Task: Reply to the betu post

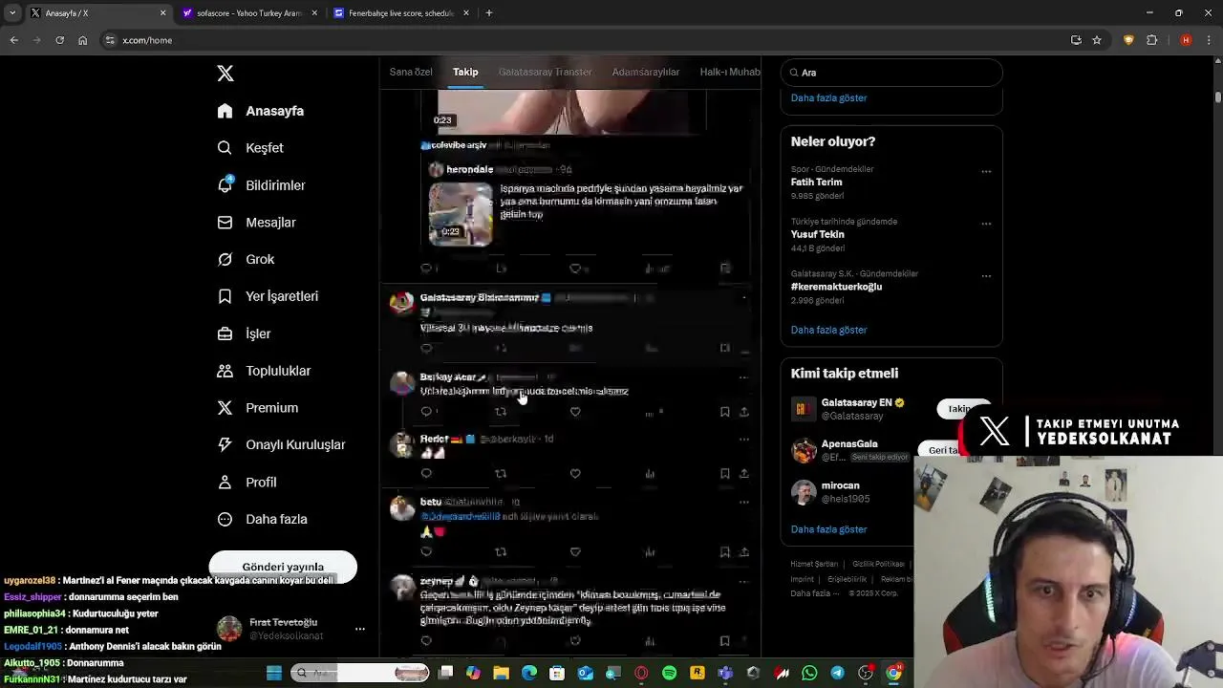Action: (426, 551)
